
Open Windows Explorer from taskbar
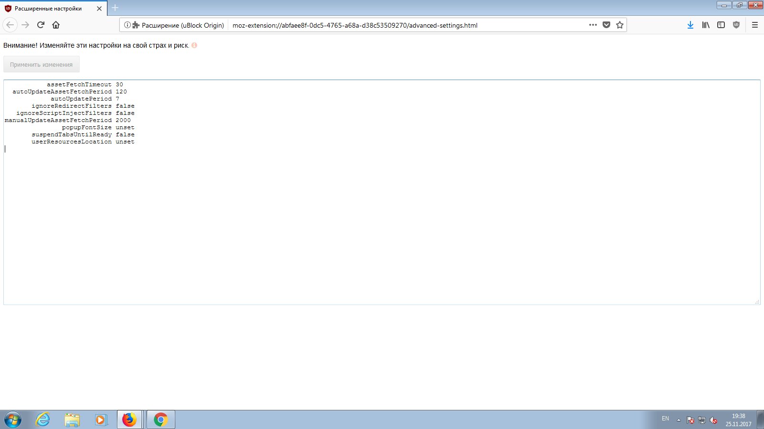click(x=72, y=419)
